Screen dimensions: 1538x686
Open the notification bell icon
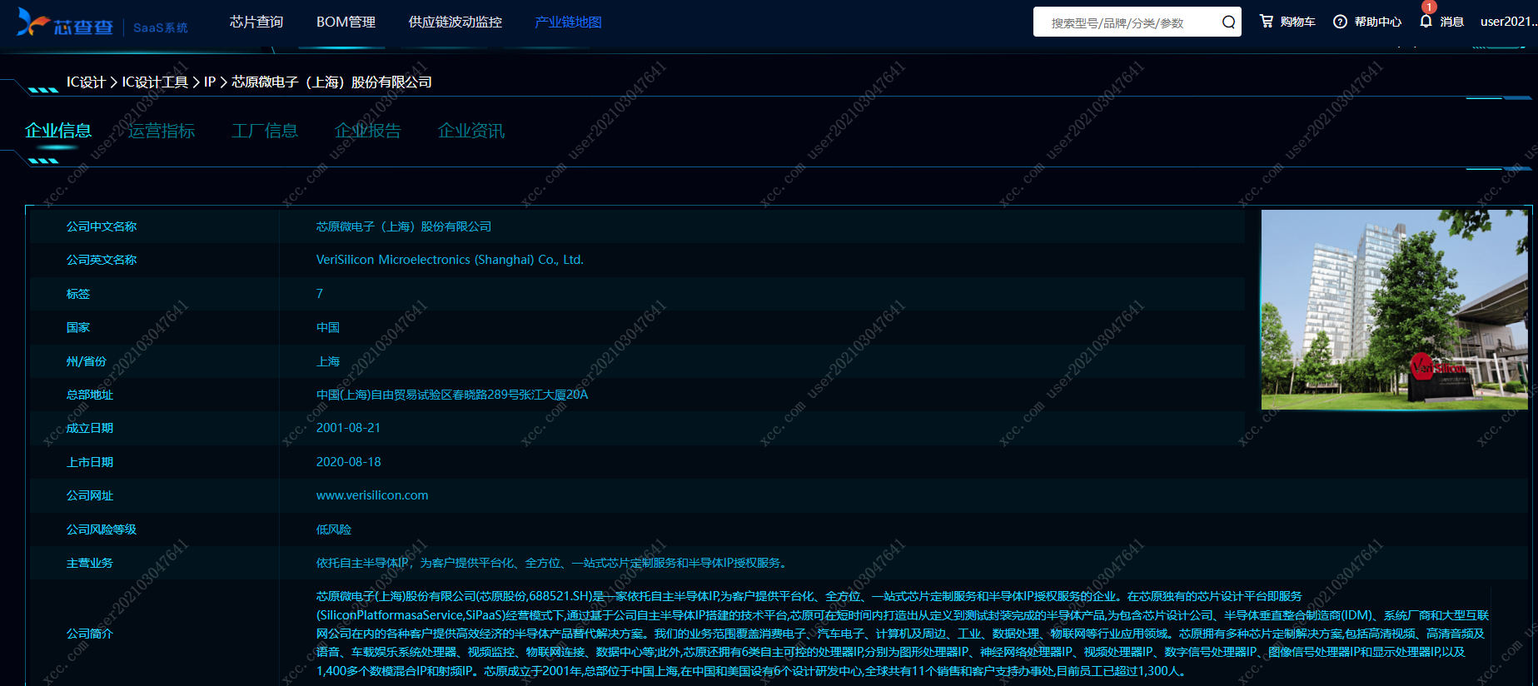coord(1426,22)
